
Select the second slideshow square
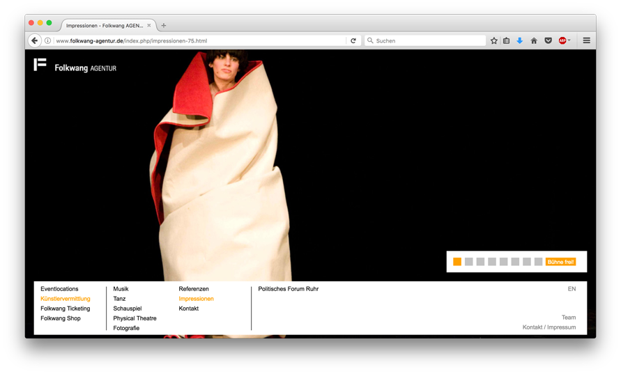coord(468,262)
